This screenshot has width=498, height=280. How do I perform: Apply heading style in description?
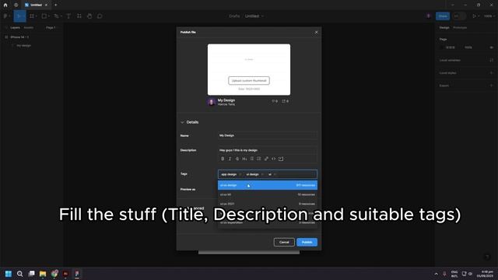click(x=244, y=159)
